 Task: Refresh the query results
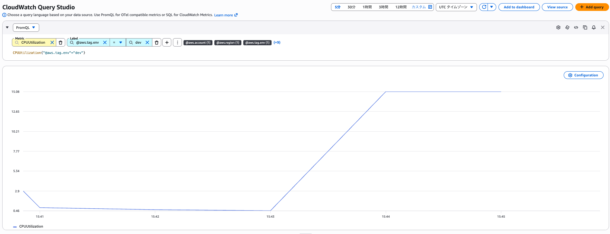click(x=484, y=7)
